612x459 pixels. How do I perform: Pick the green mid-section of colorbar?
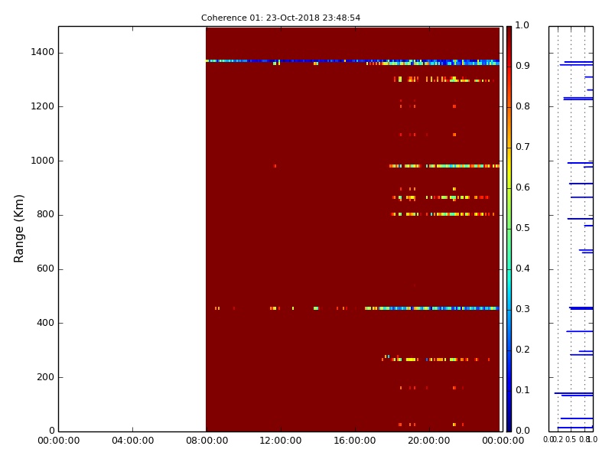(x=509, y=228)
